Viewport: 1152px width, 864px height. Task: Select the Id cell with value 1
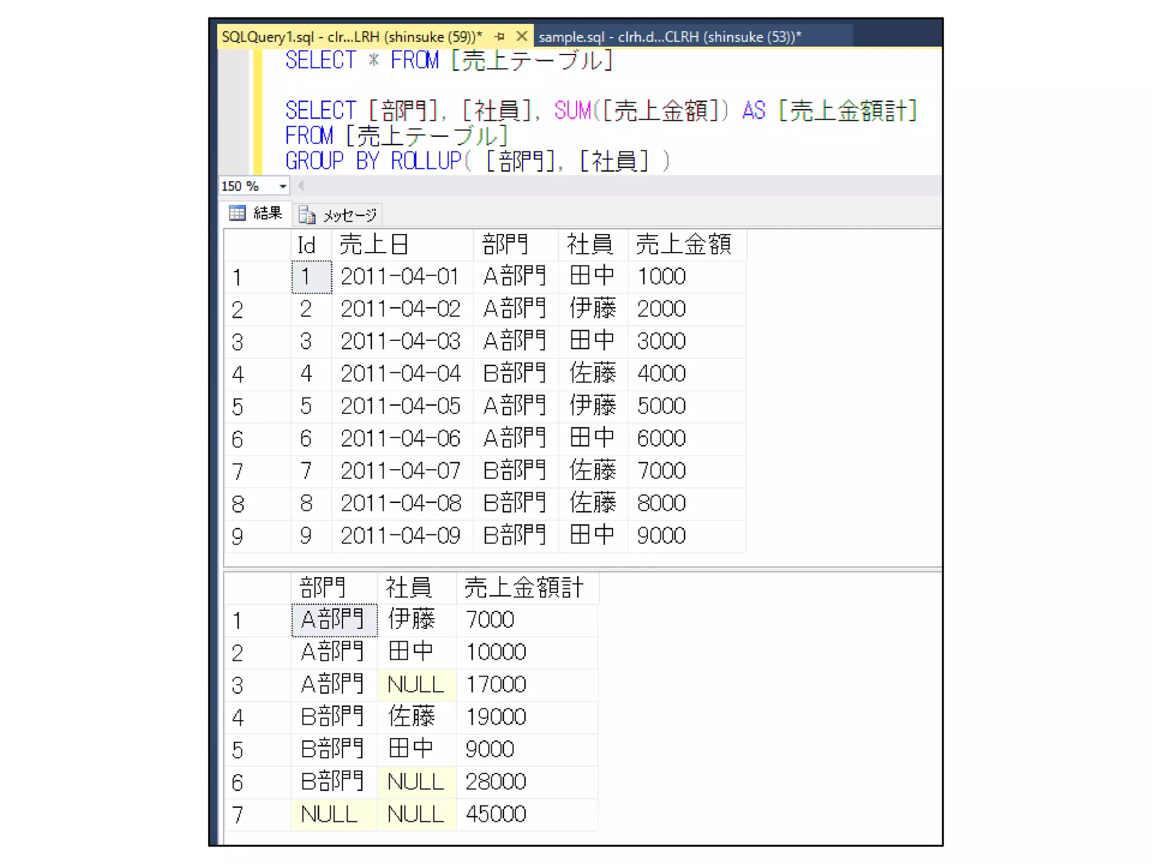coord(312,277)
